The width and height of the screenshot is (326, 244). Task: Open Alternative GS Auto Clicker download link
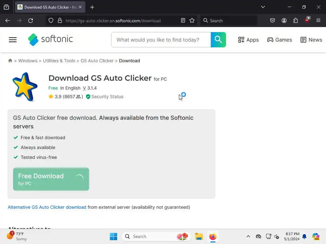click(x=47, y=207)
